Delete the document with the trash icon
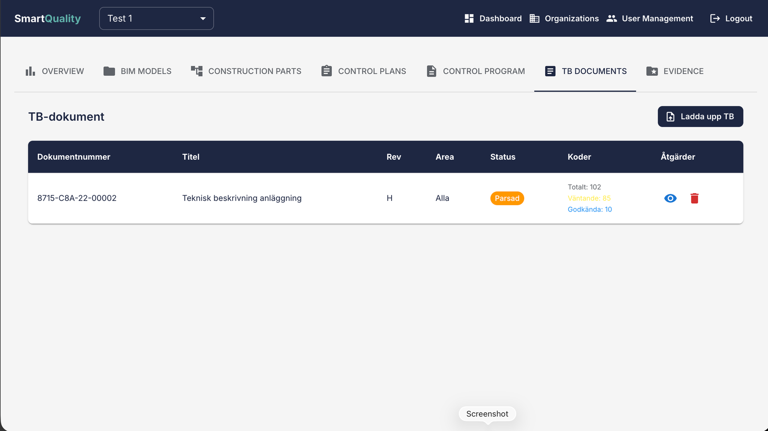768x431 pixels. 695,198
